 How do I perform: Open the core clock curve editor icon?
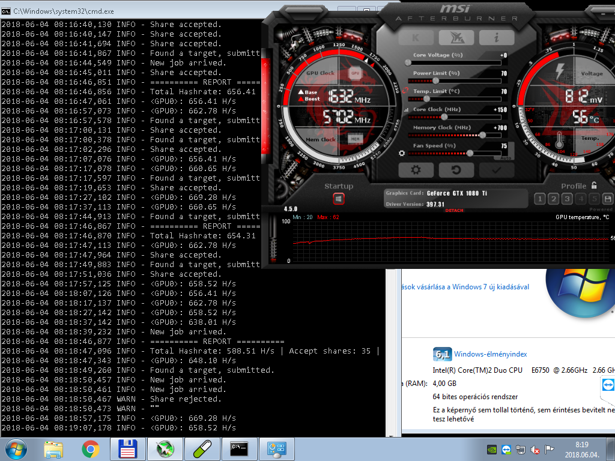(x=406, y=110)
